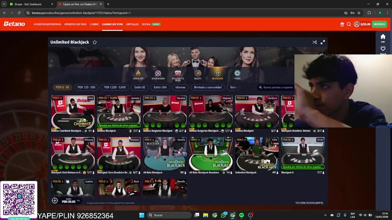
Task: Open browser extensions menu
Action: coord(369,13)
